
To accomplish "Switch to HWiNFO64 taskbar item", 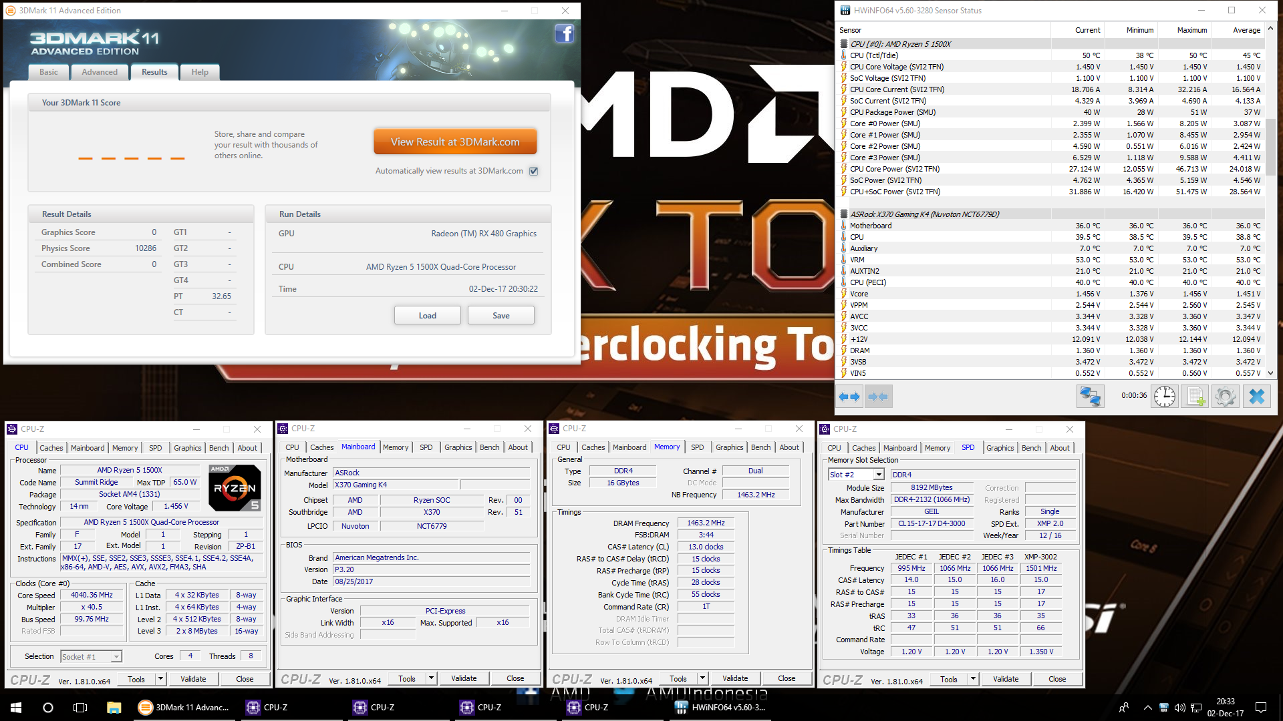I will pos(722,708).
